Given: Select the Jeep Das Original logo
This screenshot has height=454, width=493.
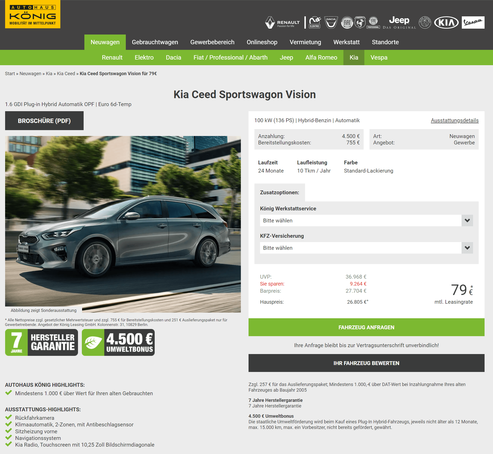Looking at the screenshot, I should [399, 22].
